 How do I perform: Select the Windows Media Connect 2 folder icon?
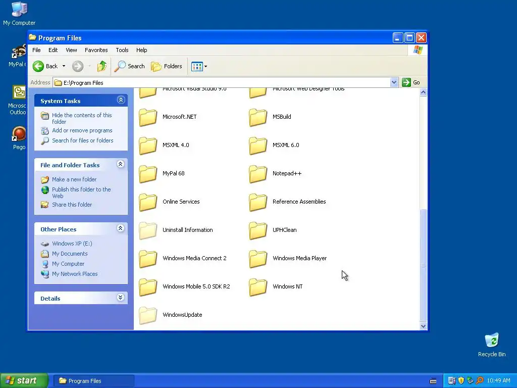pyautogui.click(x=148, y=259)
